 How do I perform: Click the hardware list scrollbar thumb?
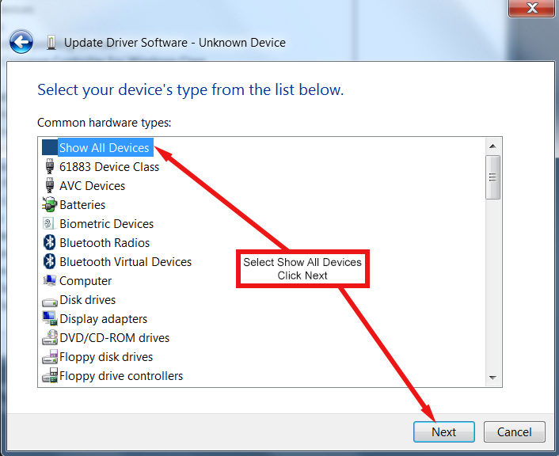[x=492, y=176]
